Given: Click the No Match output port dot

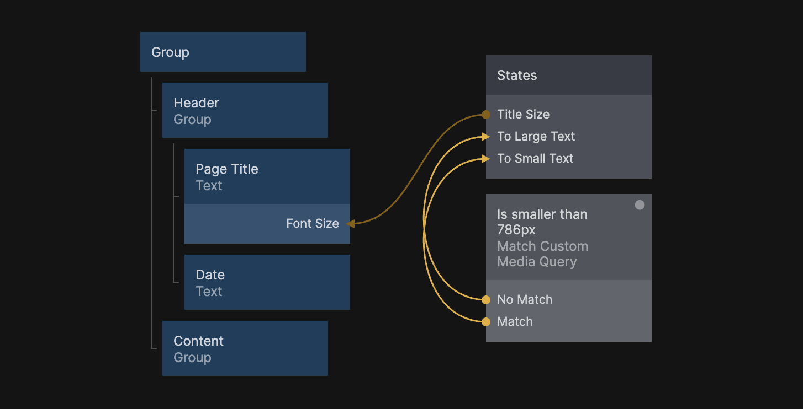Looking at the screenshot, I should coord(486,300).
